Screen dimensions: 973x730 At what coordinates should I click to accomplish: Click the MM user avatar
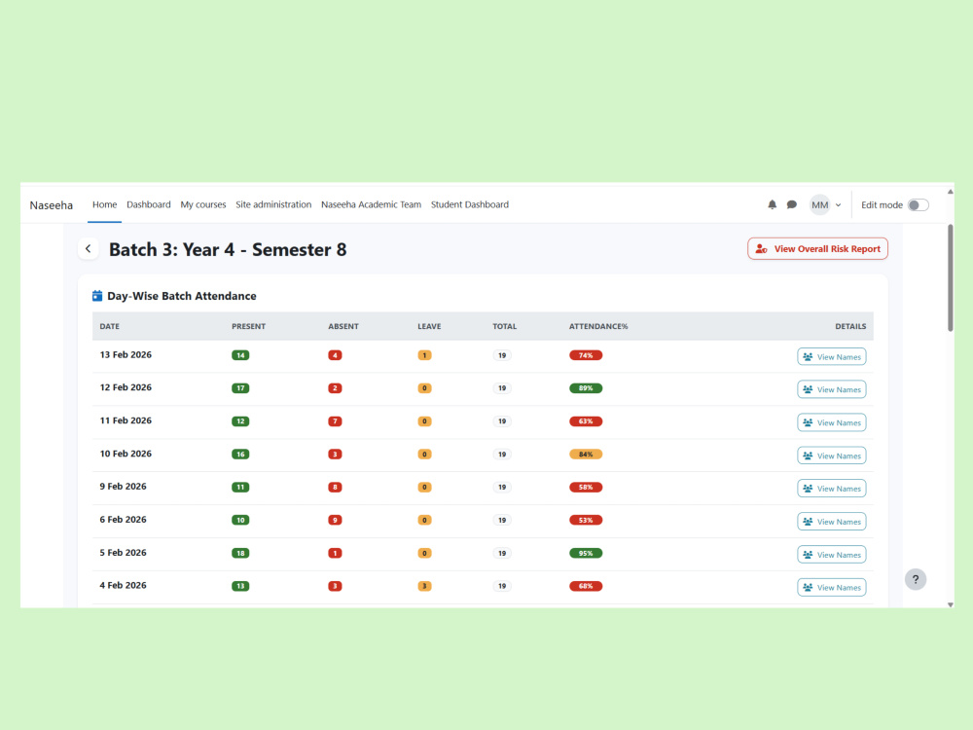[819, 204]
